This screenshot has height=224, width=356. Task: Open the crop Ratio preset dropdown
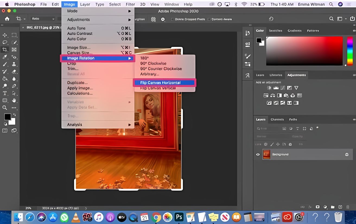point(42,19)
